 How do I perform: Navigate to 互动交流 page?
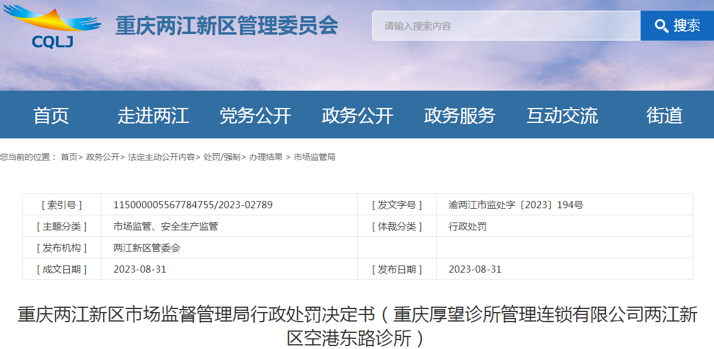pyautogui.click(x=562, y=115)
